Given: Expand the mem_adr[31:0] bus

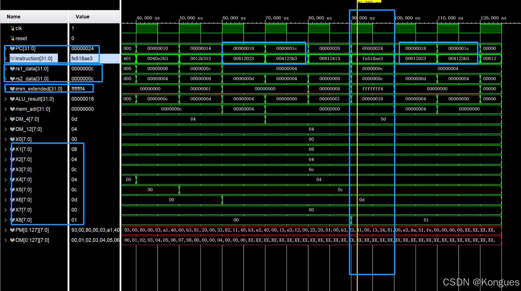Looking at the screenshot, I should [x=5, y=109].
